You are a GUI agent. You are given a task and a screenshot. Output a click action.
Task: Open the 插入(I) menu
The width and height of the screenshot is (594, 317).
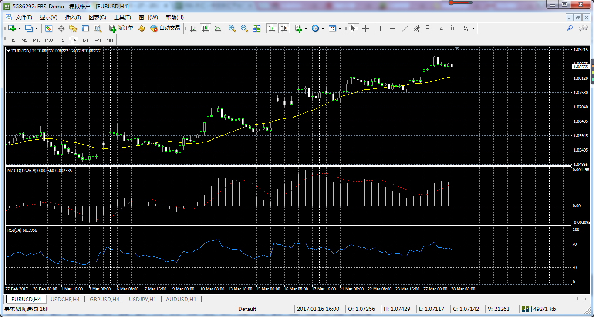point(73,17)
